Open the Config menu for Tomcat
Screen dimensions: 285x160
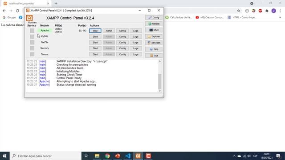[x=122, y=54]
